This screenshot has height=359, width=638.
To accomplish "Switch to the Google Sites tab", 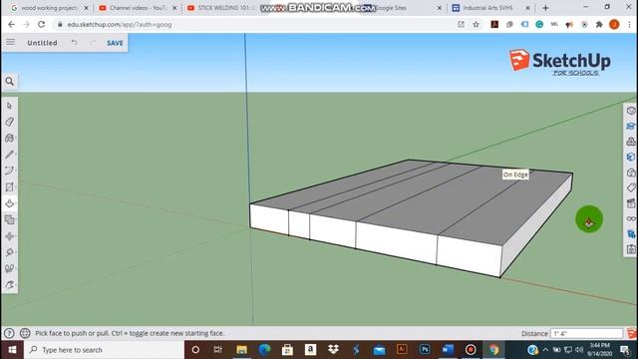I will coord(401,8).
